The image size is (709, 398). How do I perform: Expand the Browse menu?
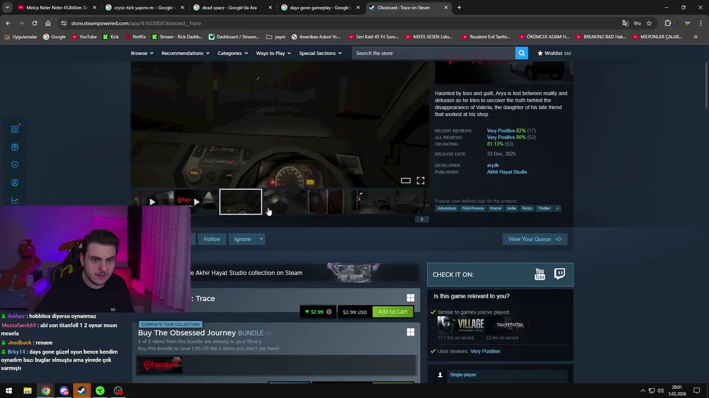[142, 53]
